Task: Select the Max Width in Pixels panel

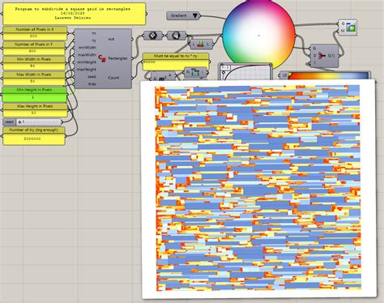Action: pos(34,78)
